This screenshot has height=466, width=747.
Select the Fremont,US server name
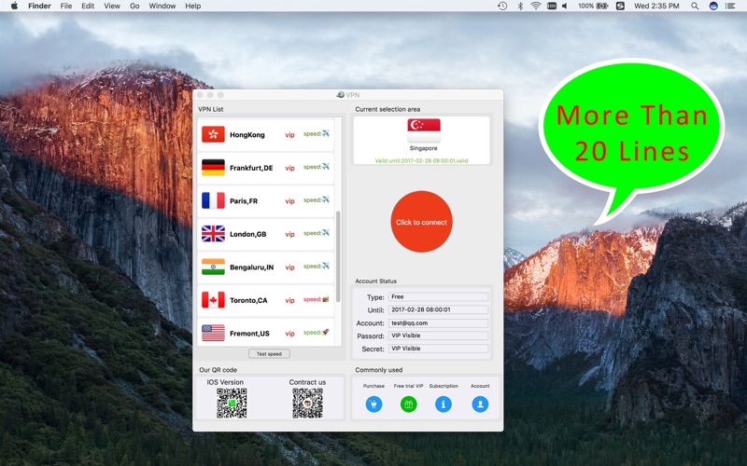click(x=249, y=334)
